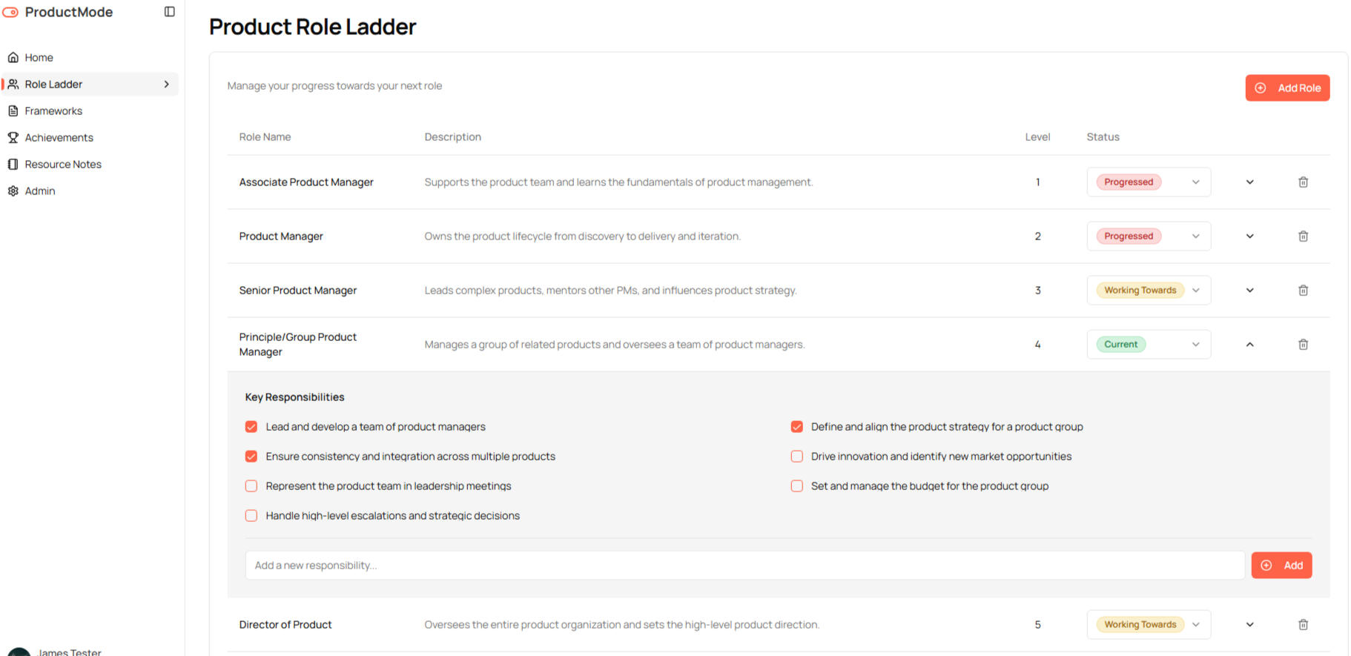This screenshot has height=656, width=1351.
Task: Delete the Senior Product Manager role
Action: 1303,291
